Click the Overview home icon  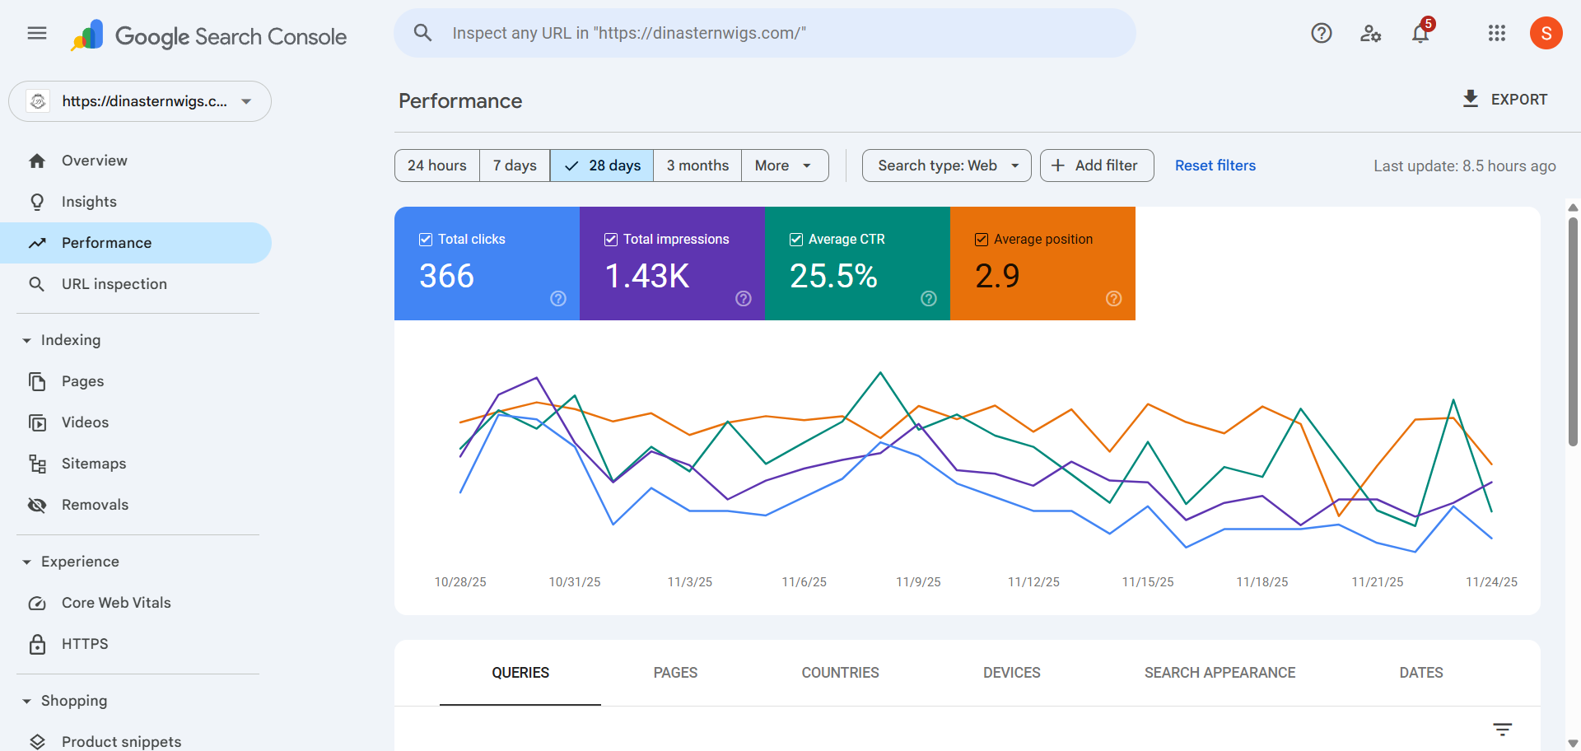tap(37, 161)
